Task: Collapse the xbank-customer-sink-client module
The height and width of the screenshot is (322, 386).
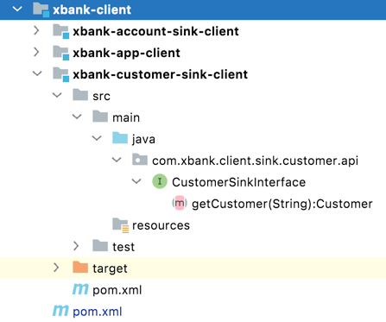Action: (x=37, y=74)
